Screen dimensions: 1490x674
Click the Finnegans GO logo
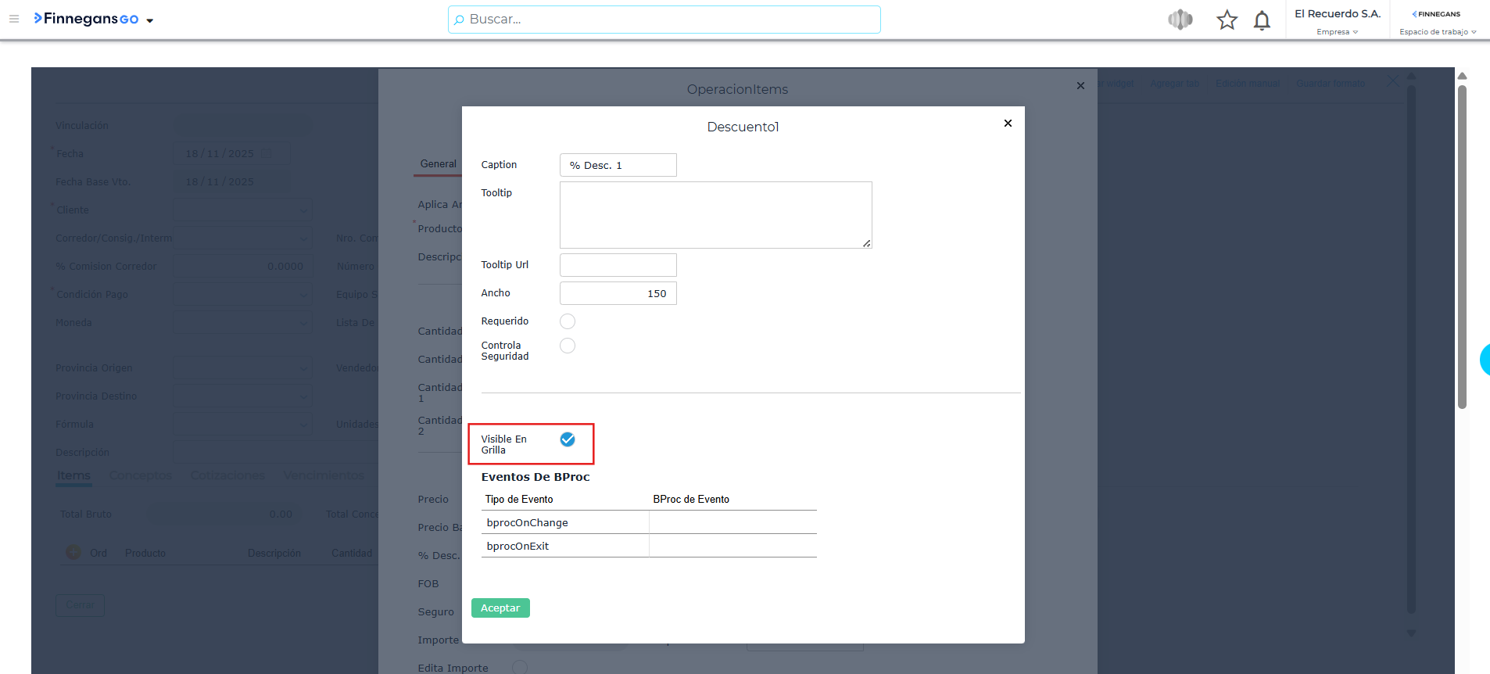[86, 19]
